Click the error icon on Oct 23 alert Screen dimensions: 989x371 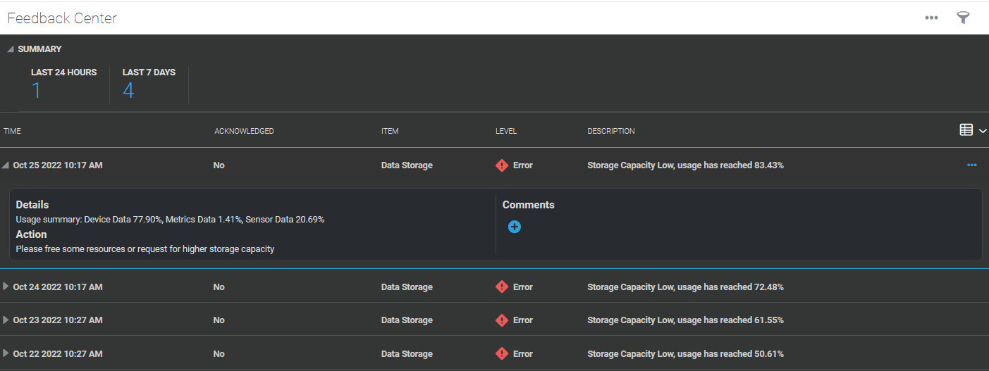502,320
